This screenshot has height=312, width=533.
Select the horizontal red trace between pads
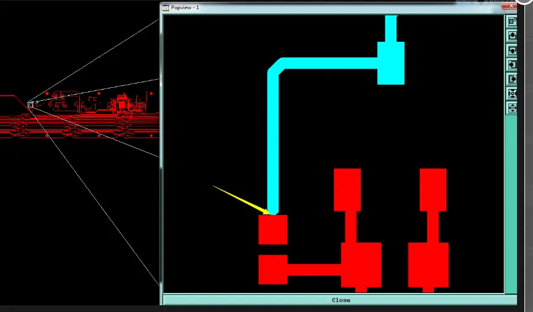click(314, 270)
